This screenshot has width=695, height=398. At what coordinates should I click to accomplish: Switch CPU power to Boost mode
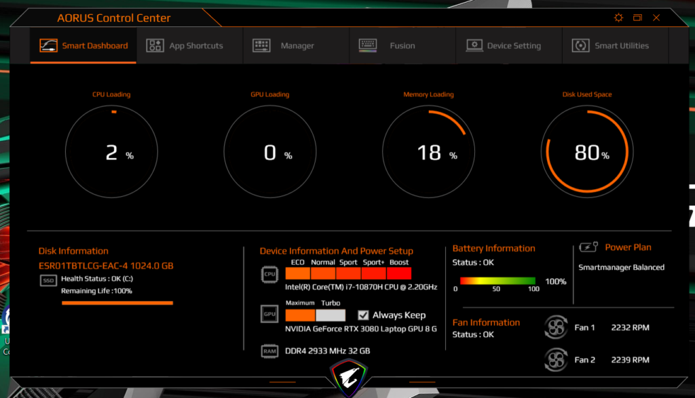399,273
